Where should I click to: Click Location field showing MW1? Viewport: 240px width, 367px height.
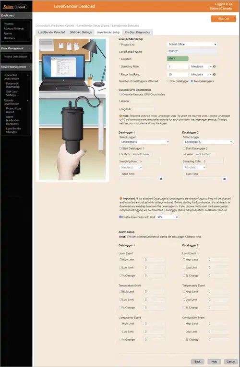tap(178, 58)
